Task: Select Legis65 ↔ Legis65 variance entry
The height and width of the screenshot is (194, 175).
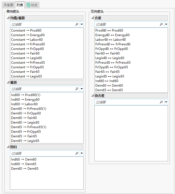Action: point(110,76)
